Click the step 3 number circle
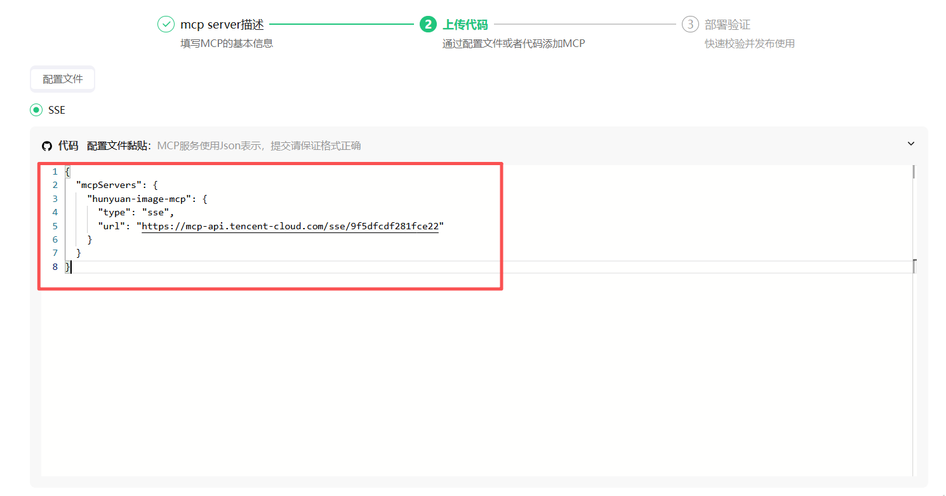946x496 pixels. pos(690,24)
